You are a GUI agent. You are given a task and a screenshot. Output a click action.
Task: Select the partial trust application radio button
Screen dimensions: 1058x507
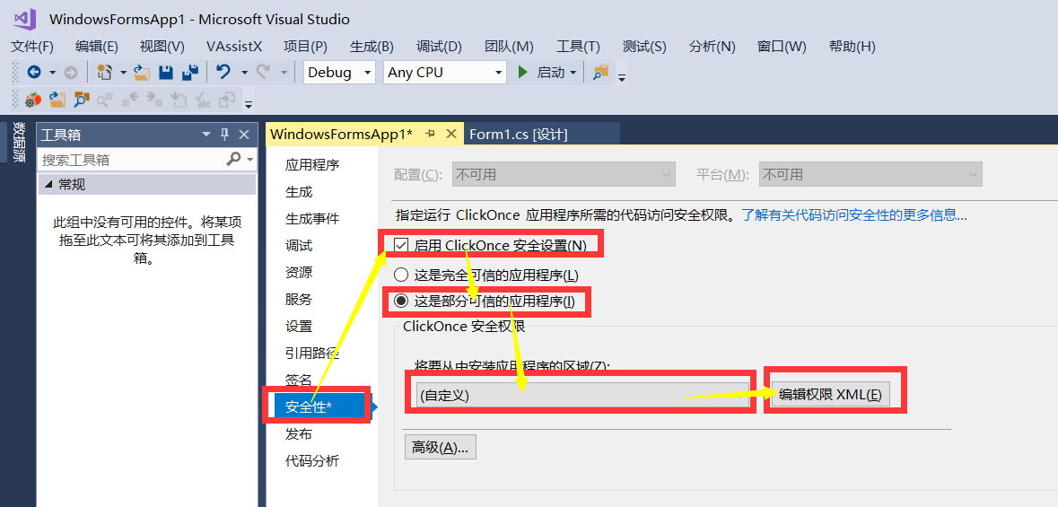tap(401, 302)
